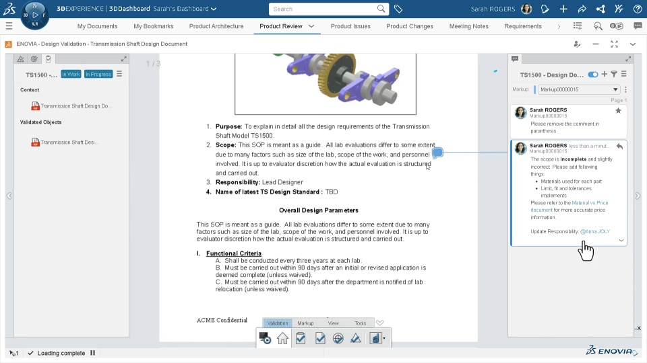
Task: Select the Tools toolbar tab
Action: 360,323
